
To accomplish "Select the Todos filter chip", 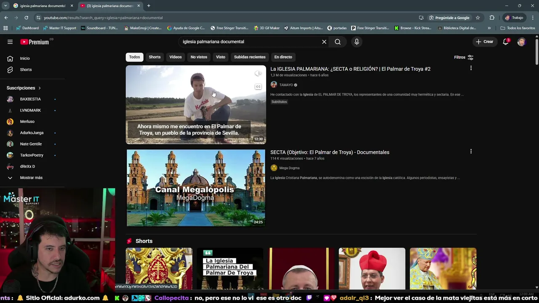I will 134,57.
